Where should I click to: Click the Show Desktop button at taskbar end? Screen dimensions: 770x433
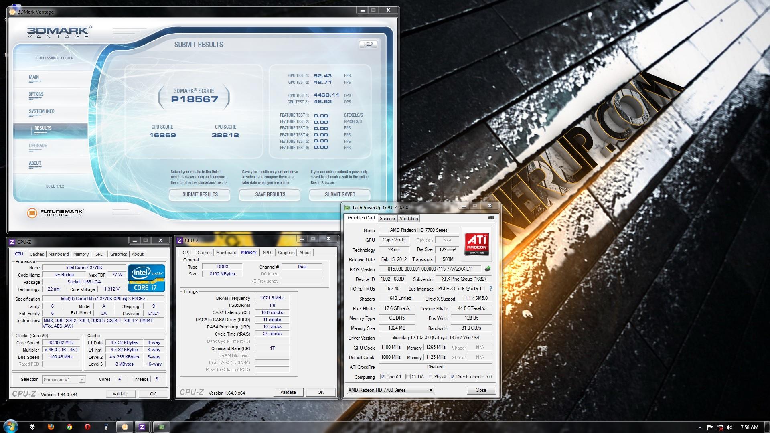pos(767,427)
